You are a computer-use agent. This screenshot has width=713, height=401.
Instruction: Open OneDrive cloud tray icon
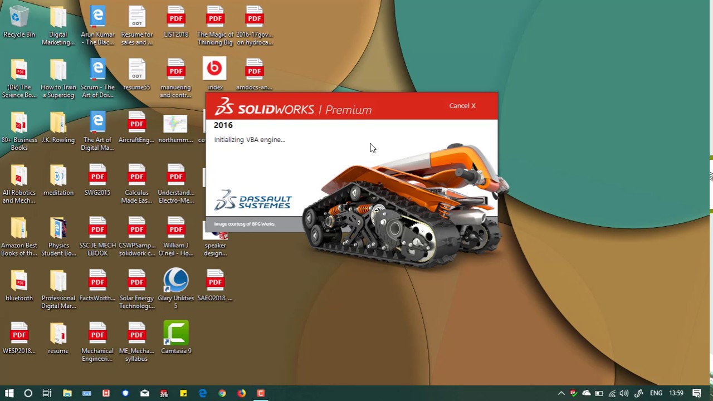(x=586, y=393)
